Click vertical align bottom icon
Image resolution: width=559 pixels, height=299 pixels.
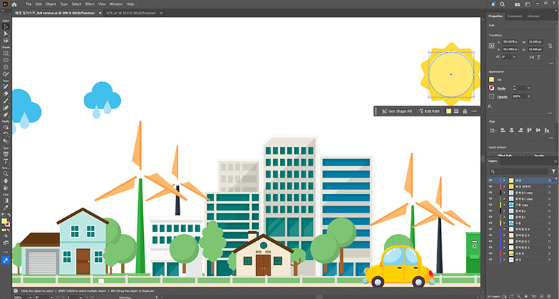547,131
